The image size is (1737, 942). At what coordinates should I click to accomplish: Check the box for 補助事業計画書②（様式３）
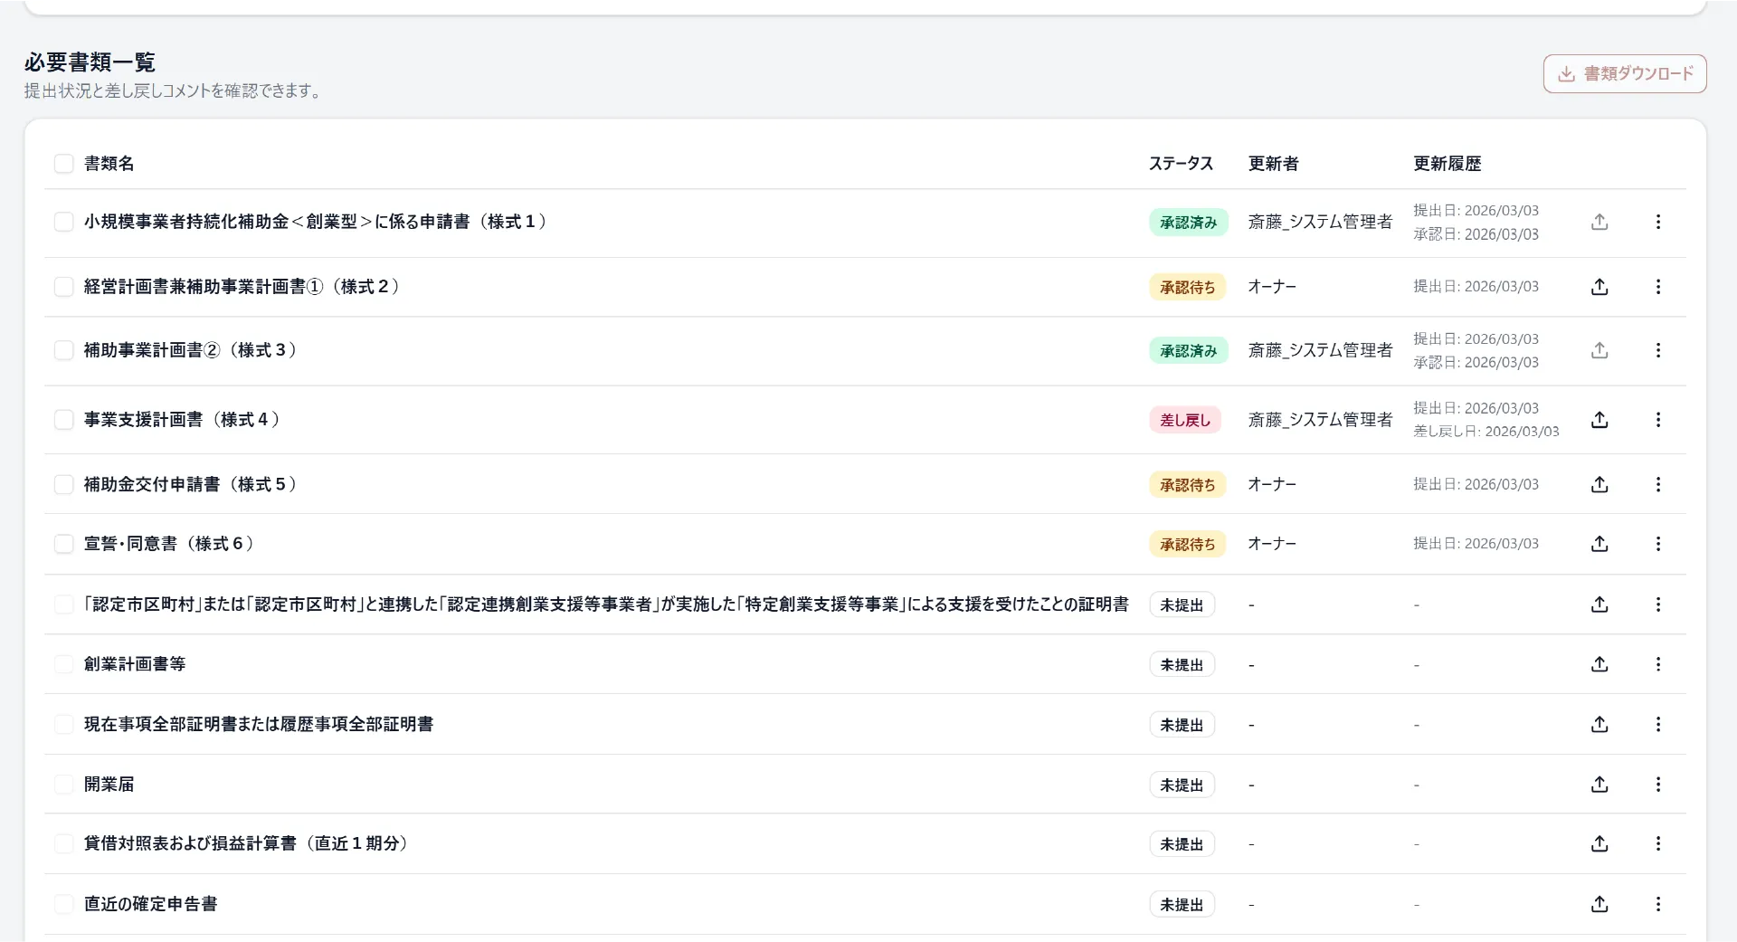63,350
